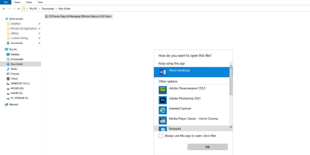Open GAMES (E:) drive
310x155 pixels.
[17, 93]
